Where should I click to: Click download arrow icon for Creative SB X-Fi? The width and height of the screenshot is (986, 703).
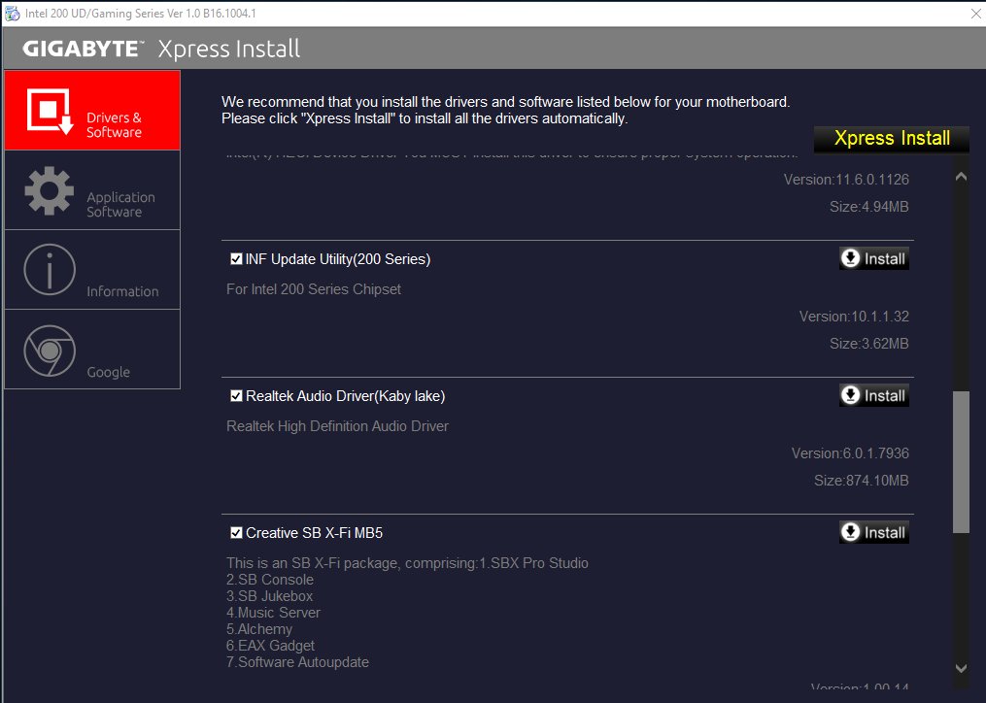tap(851, 532)
